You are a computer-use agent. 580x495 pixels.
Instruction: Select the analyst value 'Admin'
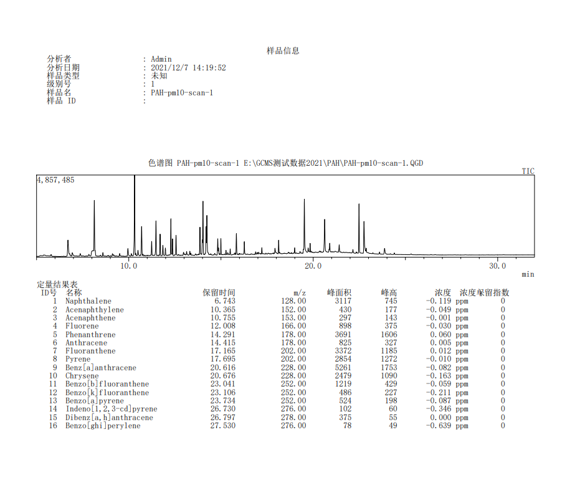coord(161,59)
